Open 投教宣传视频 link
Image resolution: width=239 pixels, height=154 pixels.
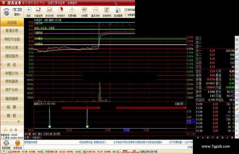click(31, 142)
